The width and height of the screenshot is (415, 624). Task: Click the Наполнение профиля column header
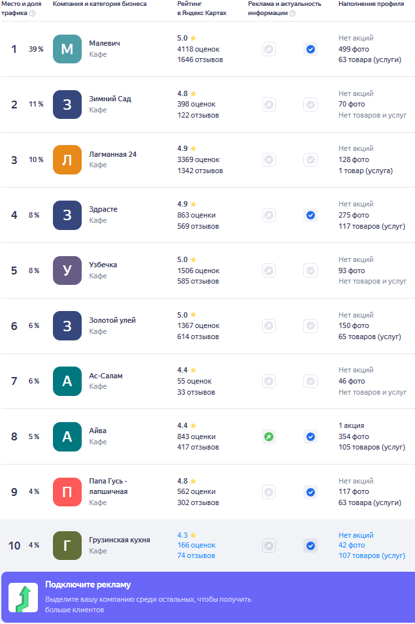point(371,4)
